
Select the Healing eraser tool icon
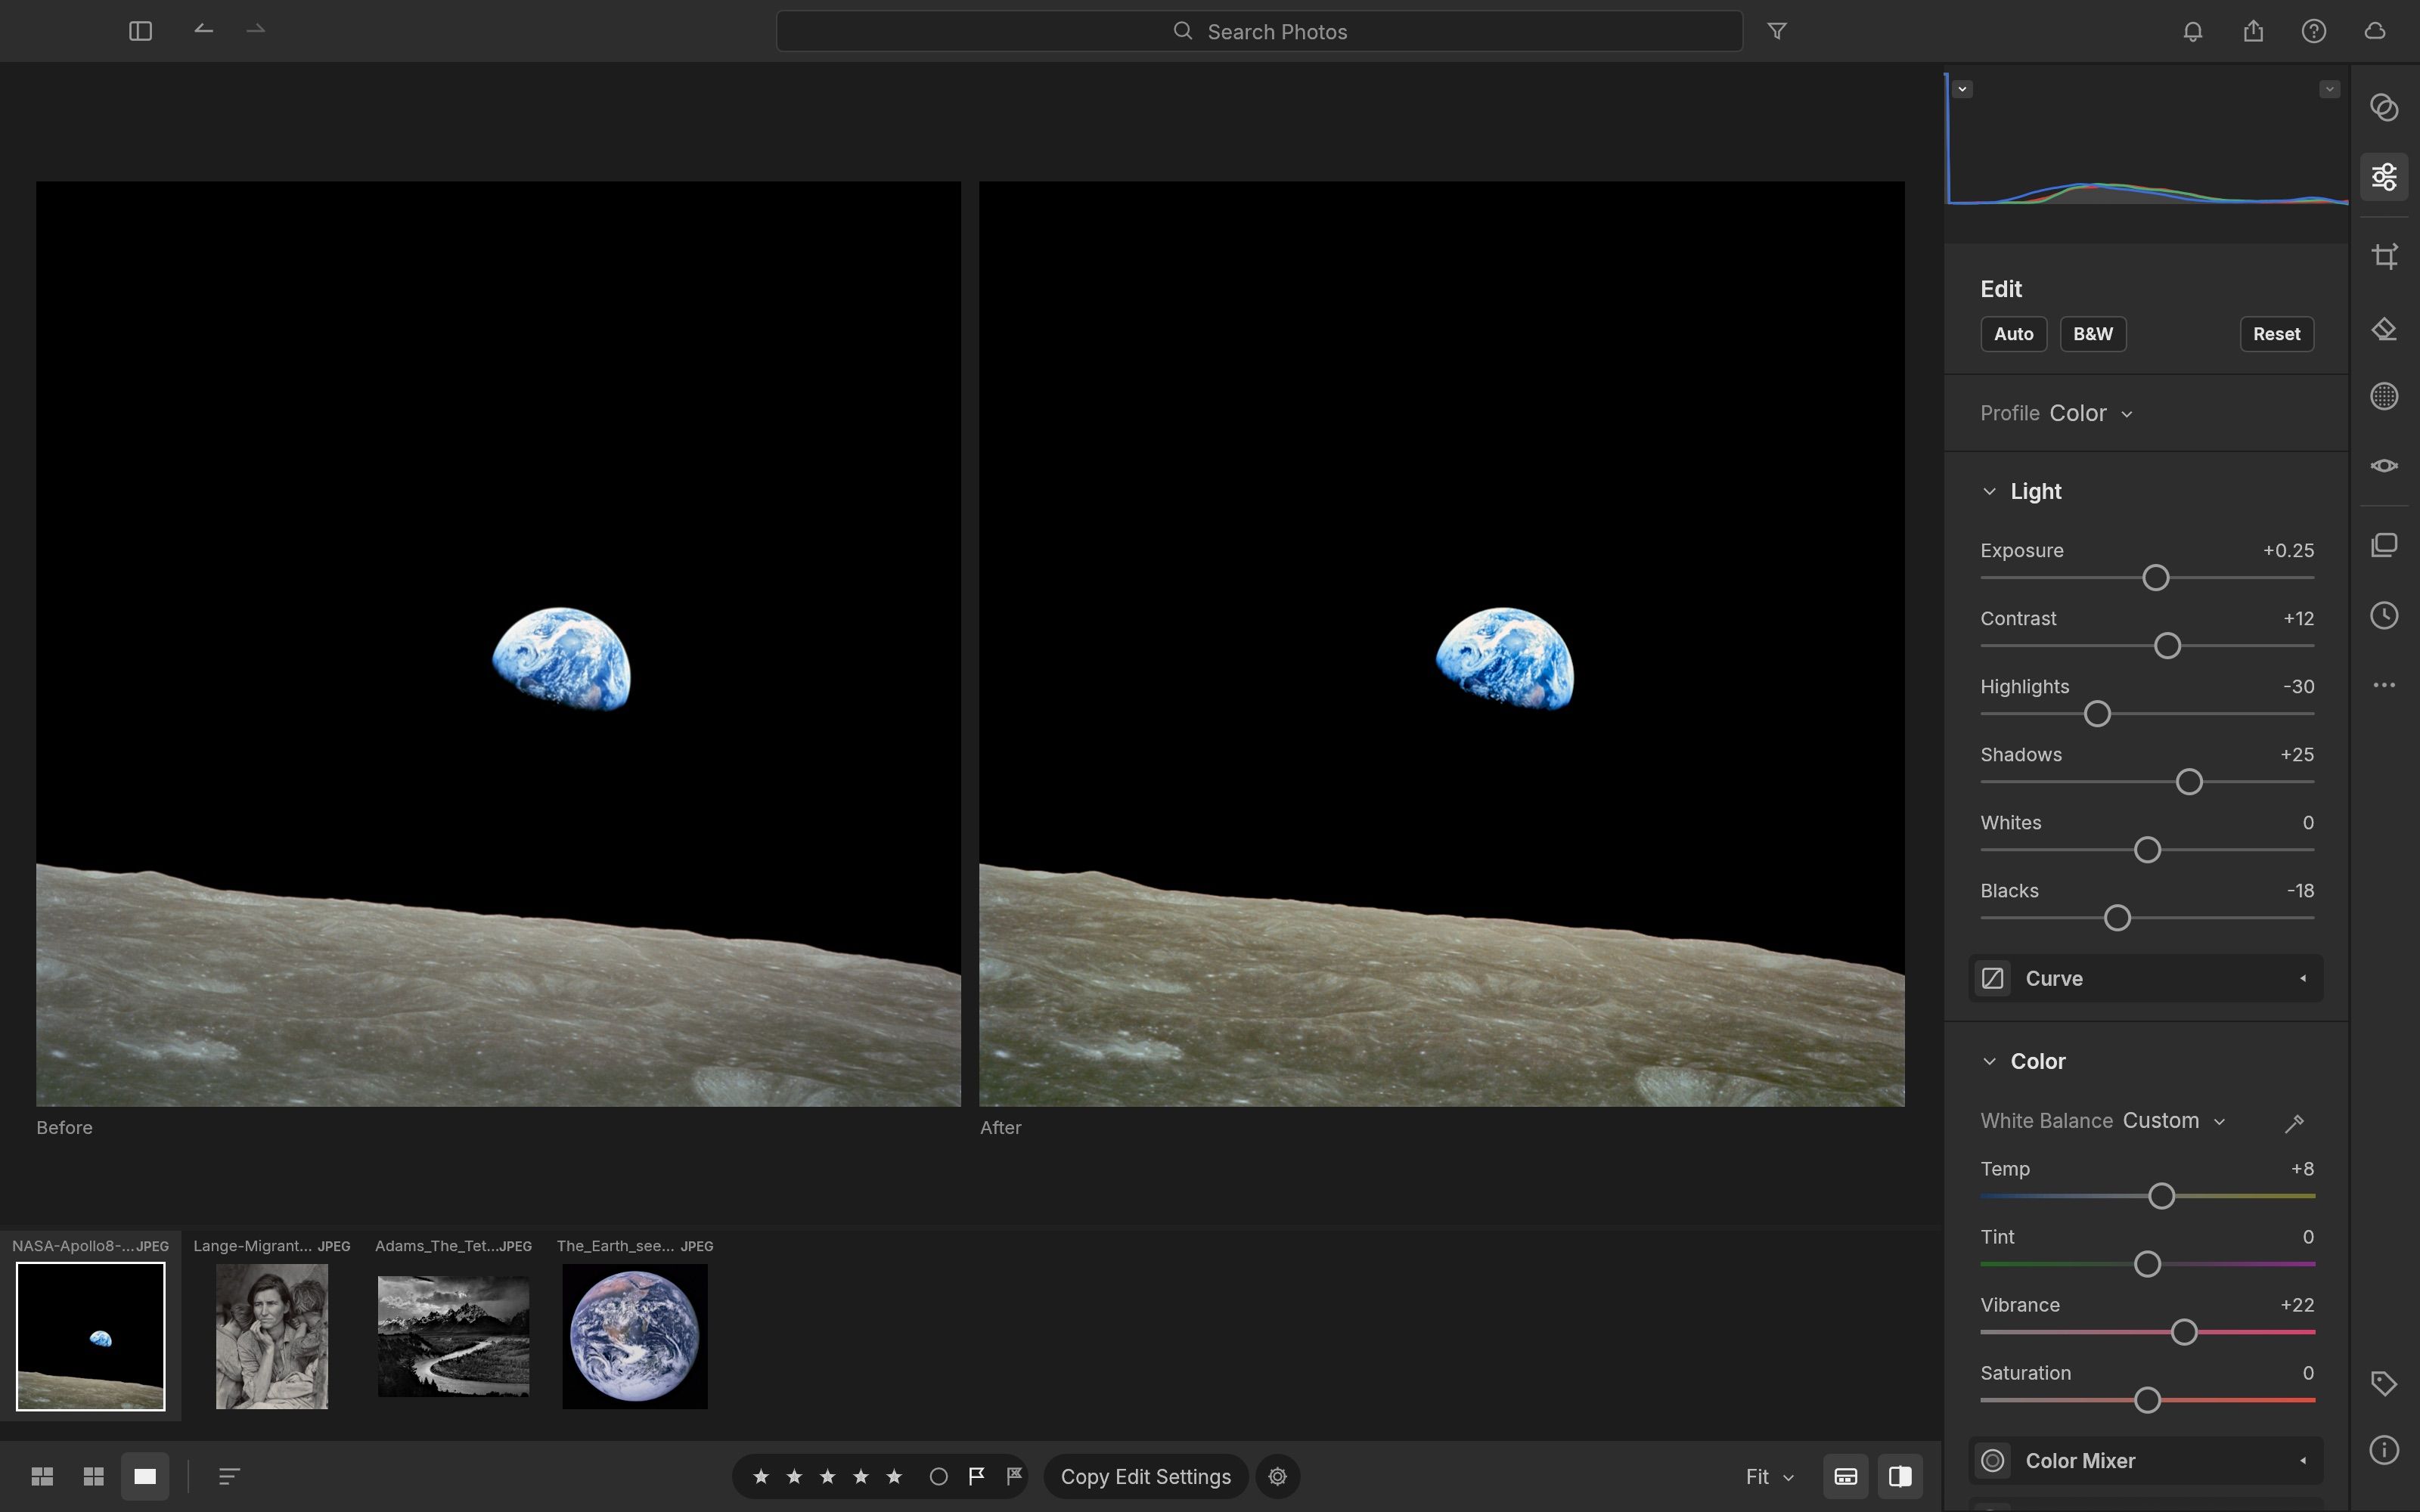(x=2384, y=329)
